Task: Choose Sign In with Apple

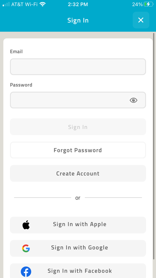Action: tap(78, 225)
